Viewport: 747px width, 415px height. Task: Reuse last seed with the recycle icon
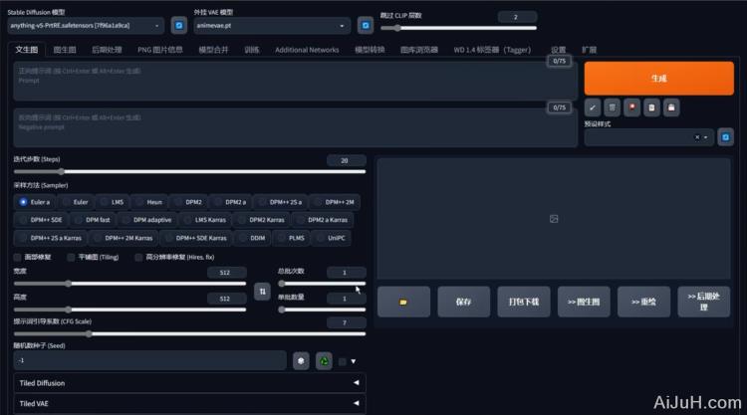[x=324, y=360]
